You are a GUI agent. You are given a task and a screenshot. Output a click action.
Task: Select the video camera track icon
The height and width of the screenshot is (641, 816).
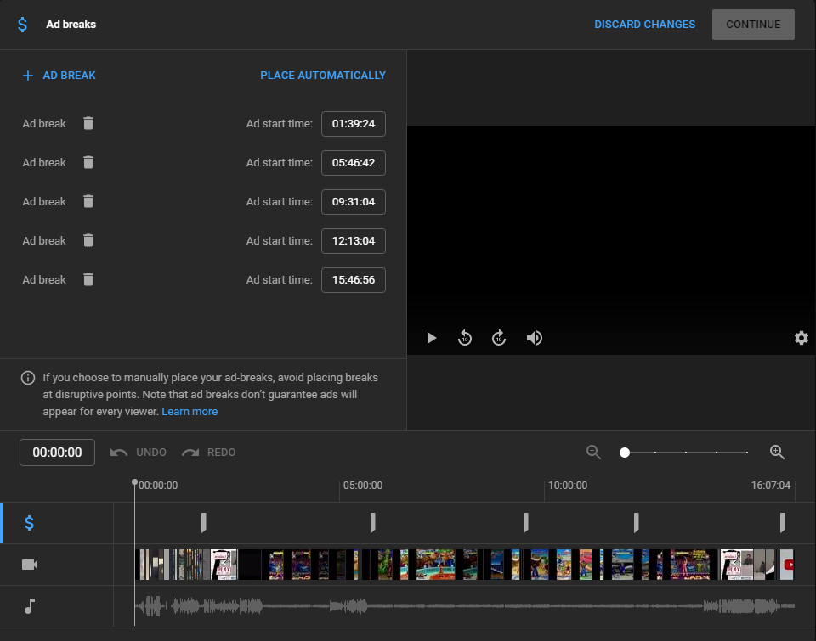(x=30, y=565)
